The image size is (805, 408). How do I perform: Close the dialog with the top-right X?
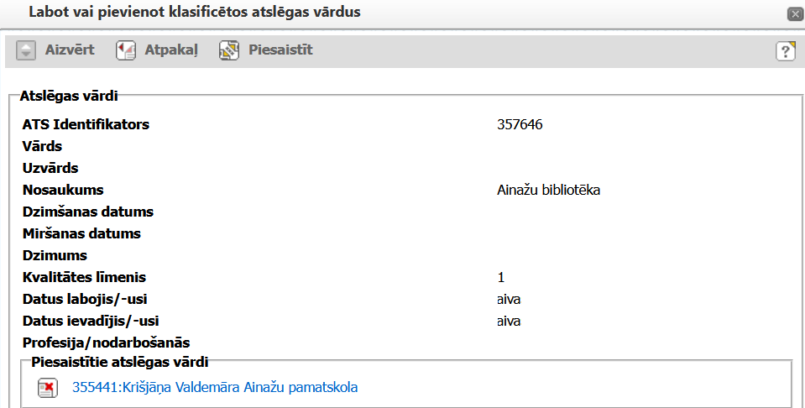(793, 13)
